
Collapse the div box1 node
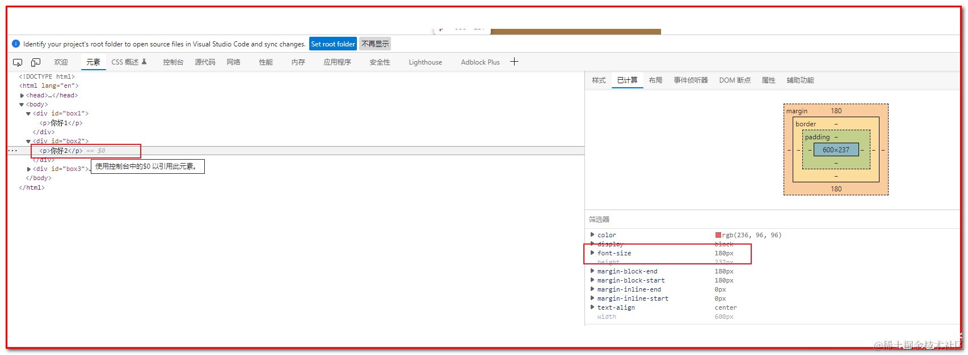(x=28, y=114)
